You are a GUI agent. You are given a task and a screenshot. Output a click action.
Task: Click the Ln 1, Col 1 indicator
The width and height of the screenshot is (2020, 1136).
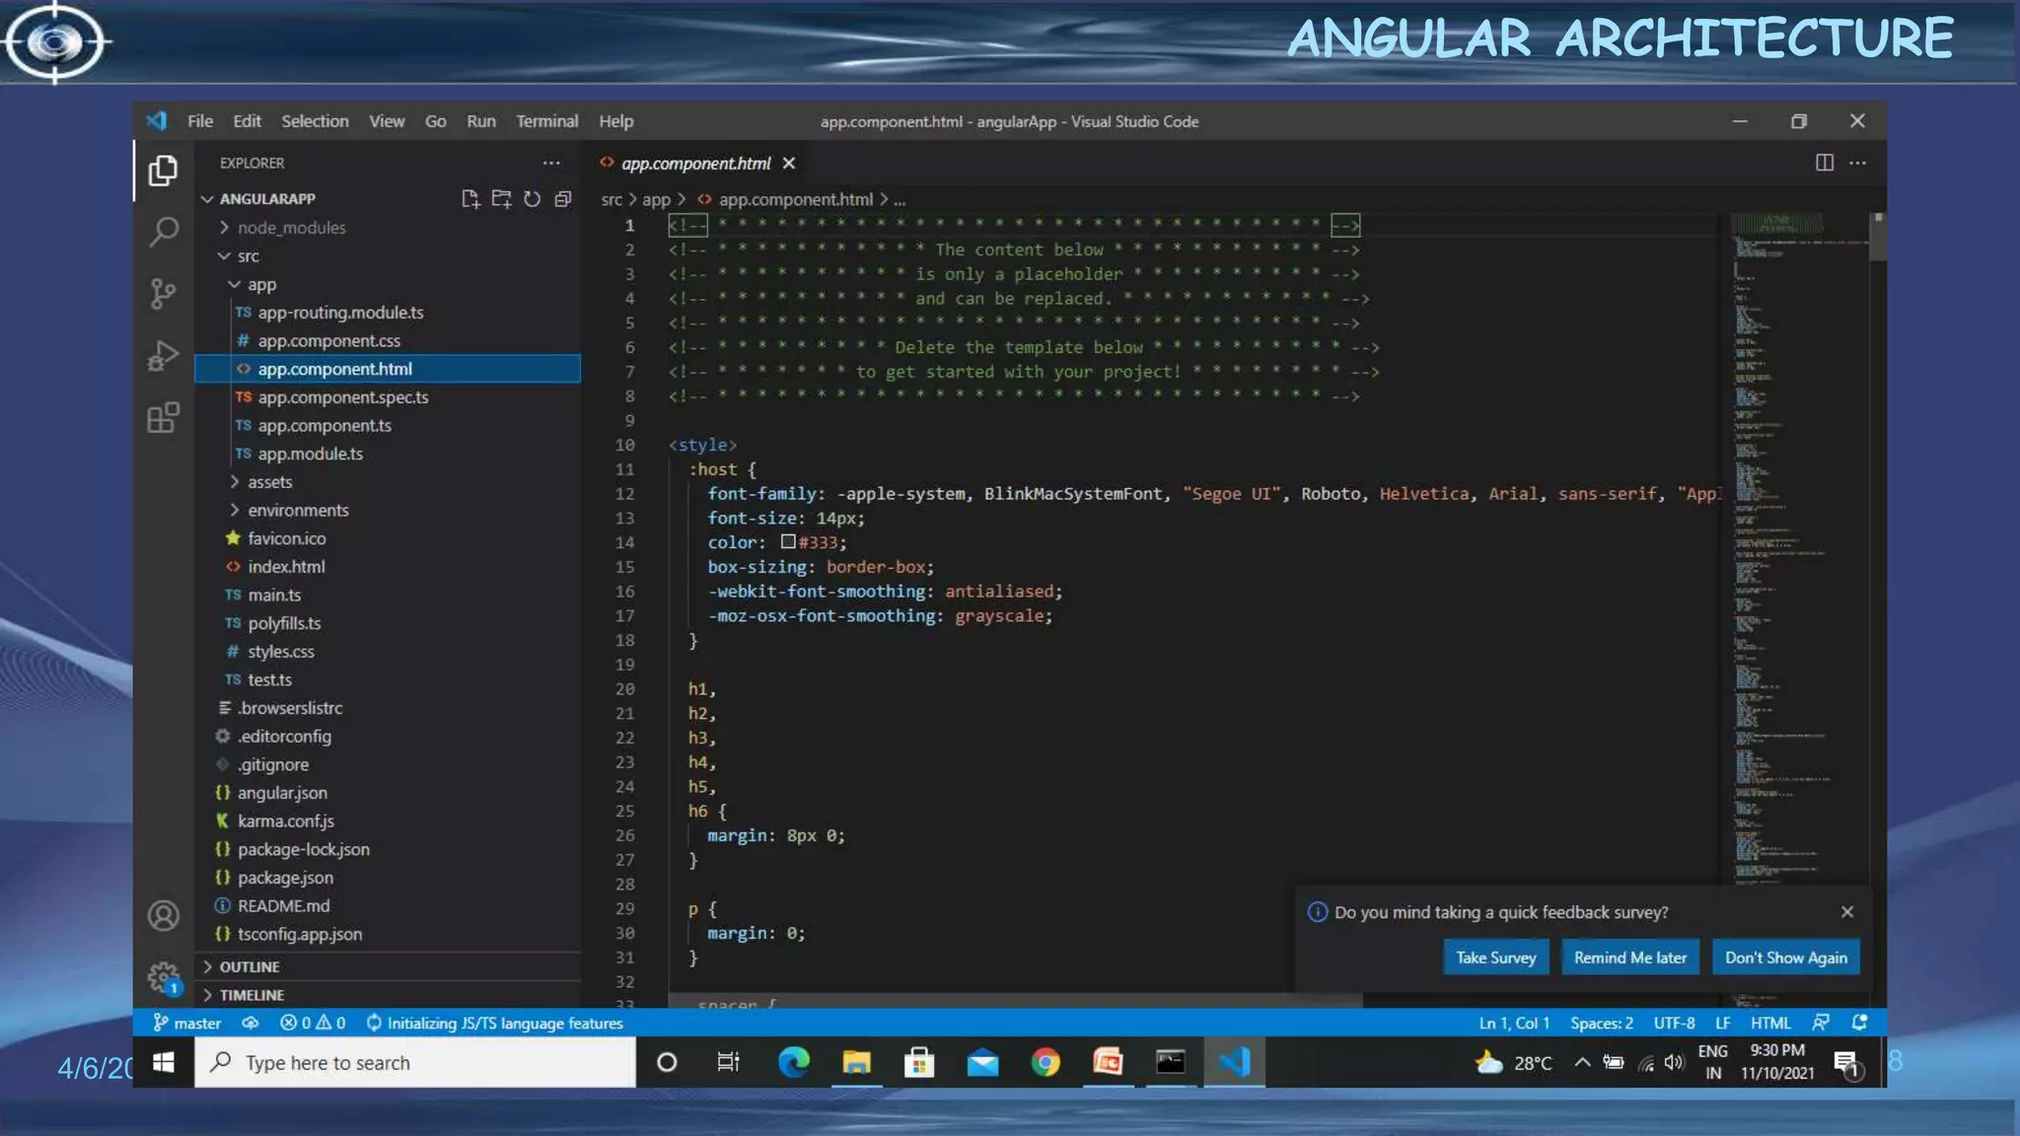(1514, 1024)
